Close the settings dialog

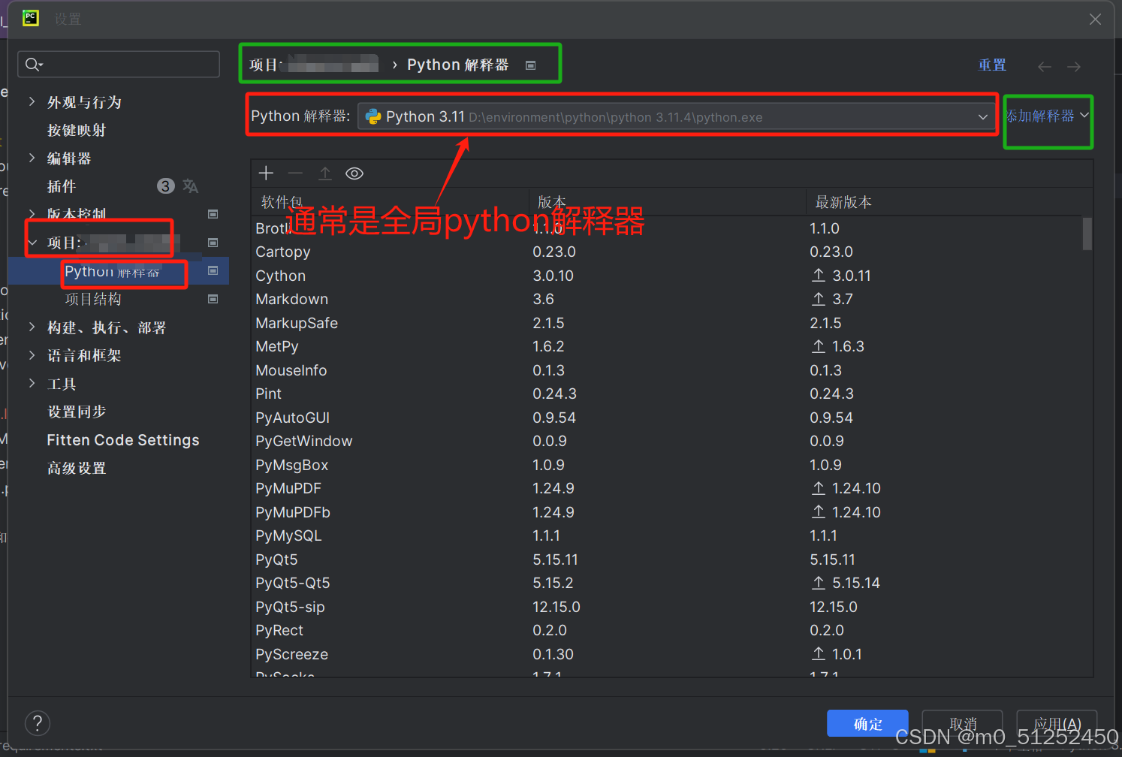1095,19
